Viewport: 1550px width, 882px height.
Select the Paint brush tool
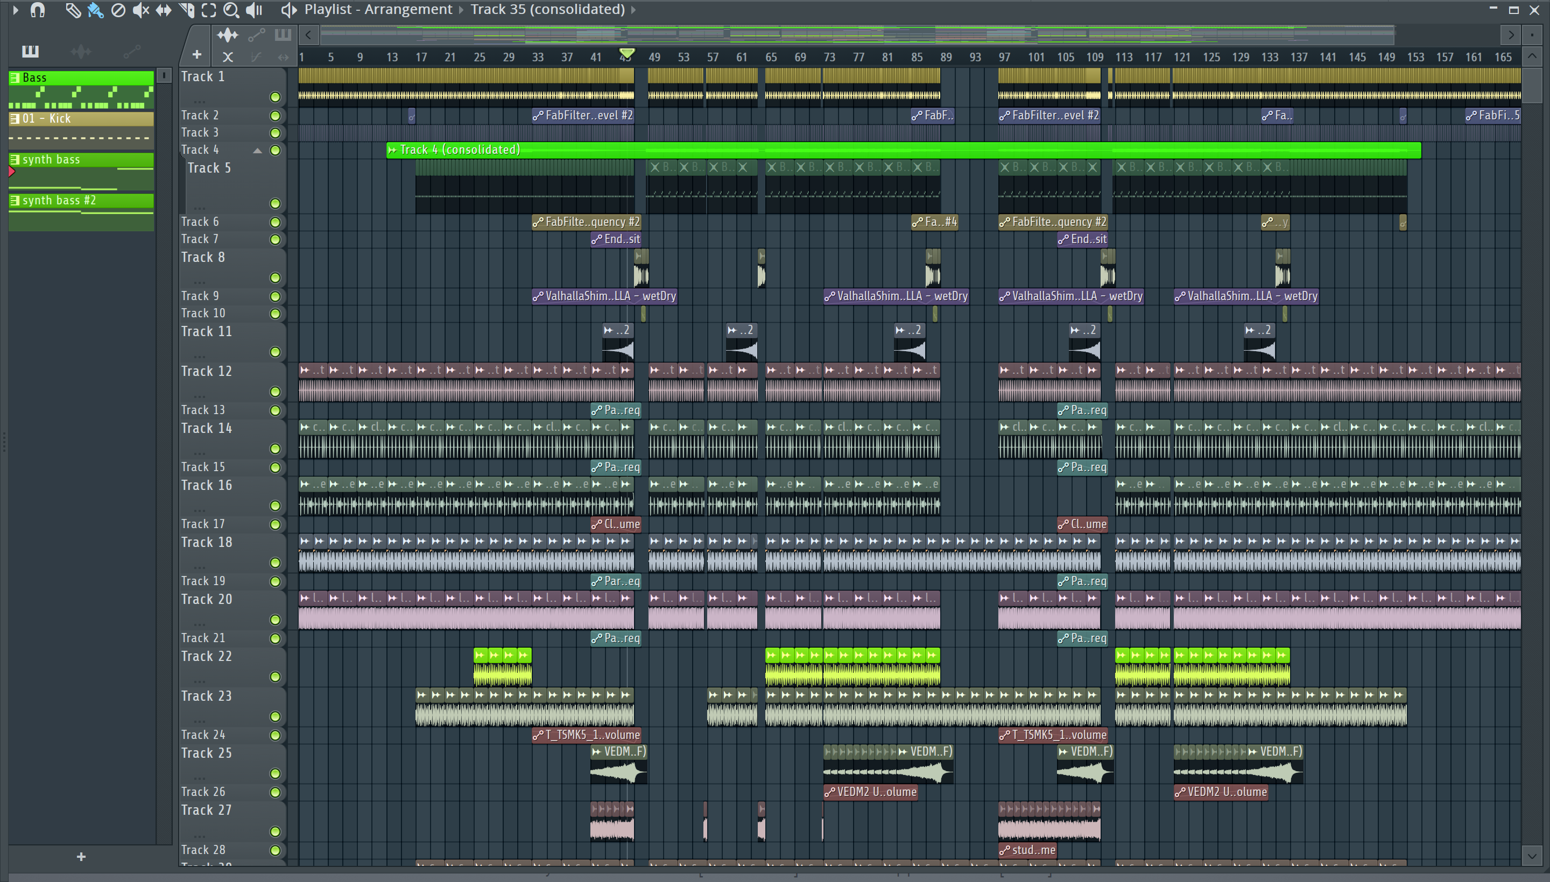point(95,10)
